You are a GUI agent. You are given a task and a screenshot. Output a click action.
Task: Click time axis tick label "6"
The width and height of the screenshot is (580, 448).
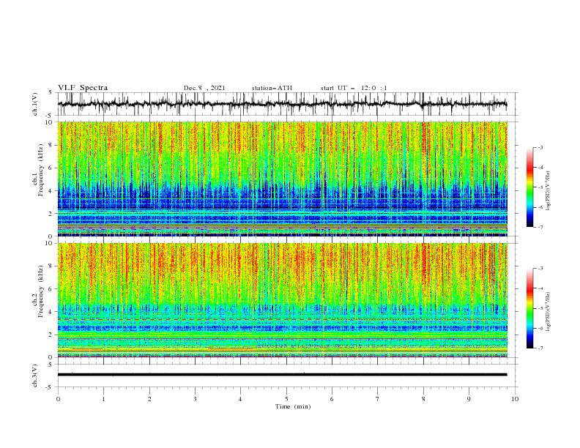click(x=332, y=399)
